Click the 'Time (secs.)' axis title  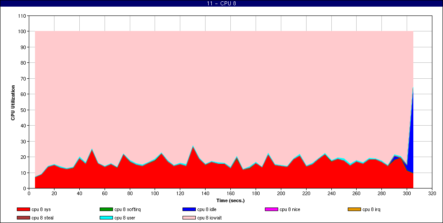click(x=230, y=201)
